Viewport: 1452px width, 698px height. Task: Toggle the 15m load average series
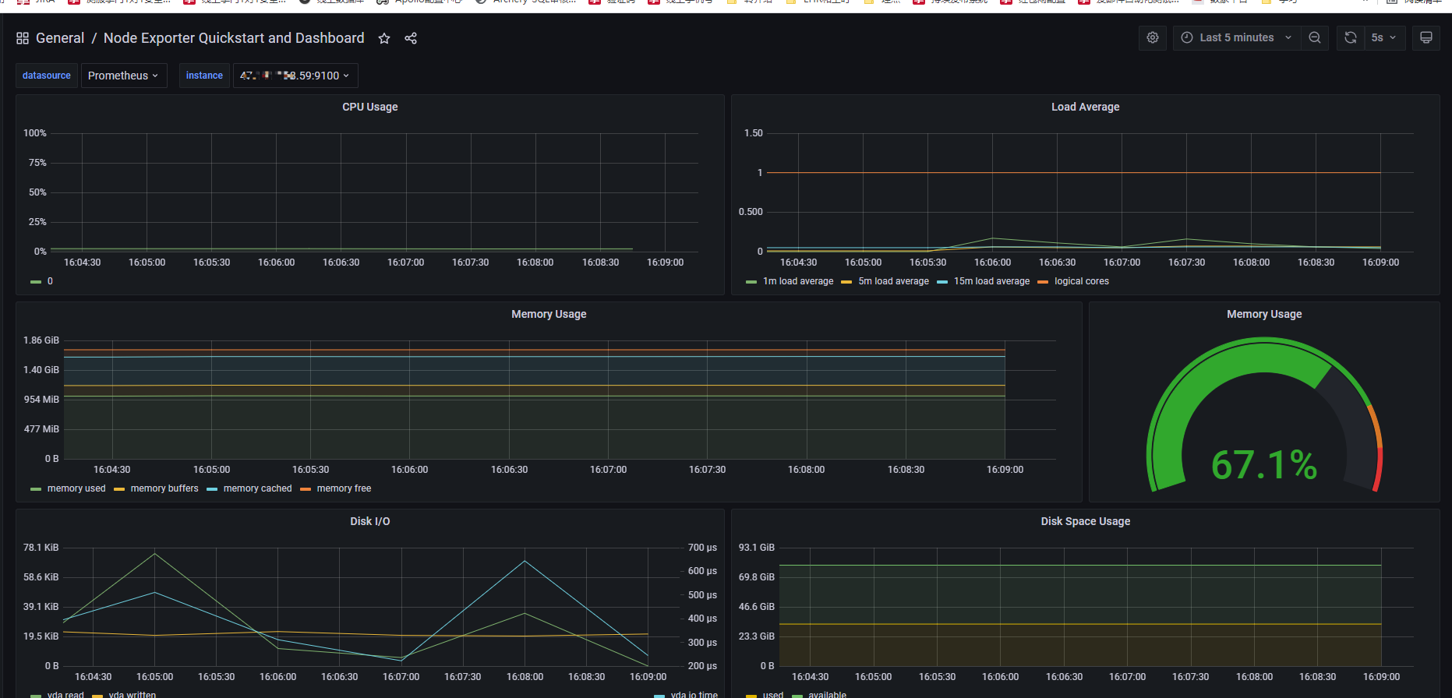[x=991, y=281]
